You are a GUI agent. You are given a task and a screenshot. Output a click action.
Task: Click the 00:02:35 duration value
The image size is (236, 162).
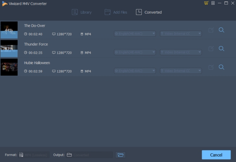click(35, 53)
